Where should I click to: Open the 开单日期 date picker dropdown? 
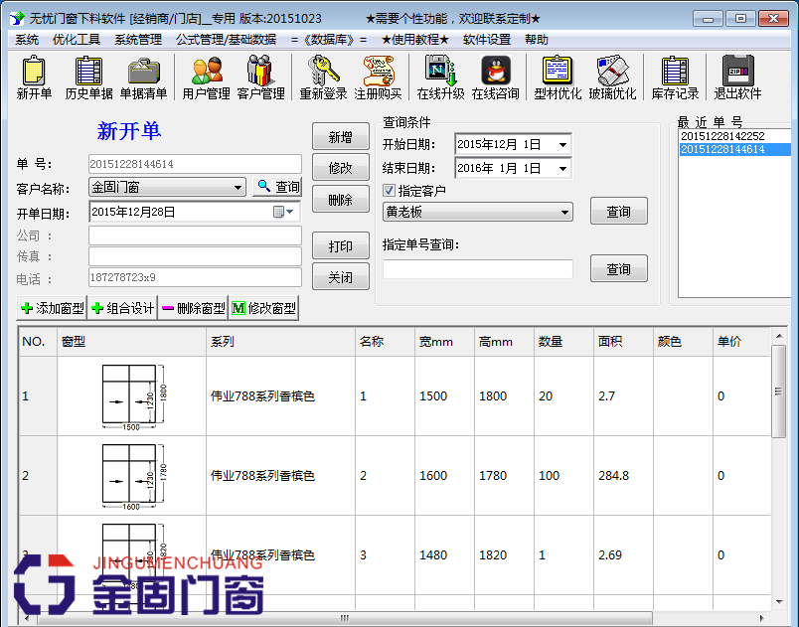(x=287, y=212)
